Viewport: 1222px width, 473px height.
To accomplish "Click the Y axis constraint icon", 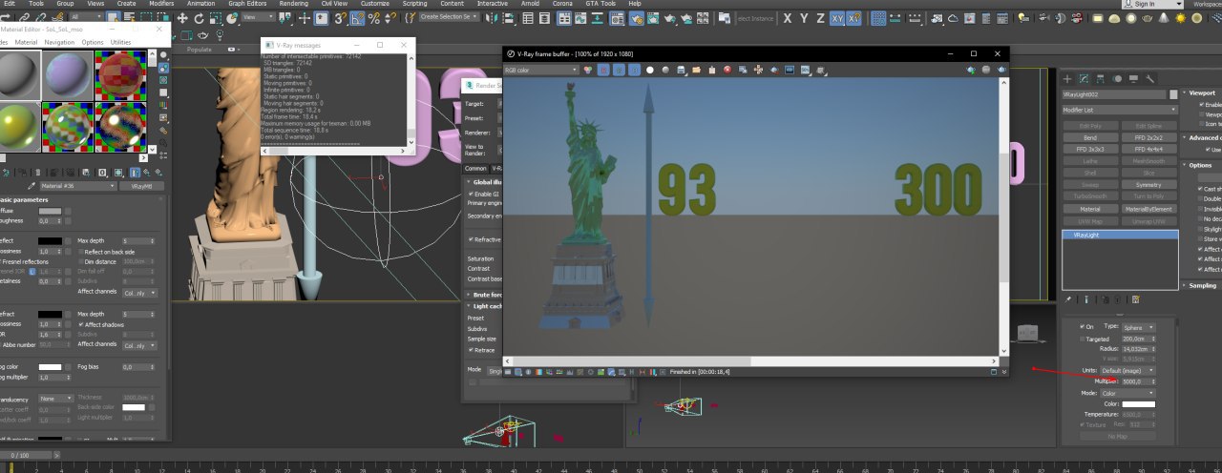I will 805,18.
